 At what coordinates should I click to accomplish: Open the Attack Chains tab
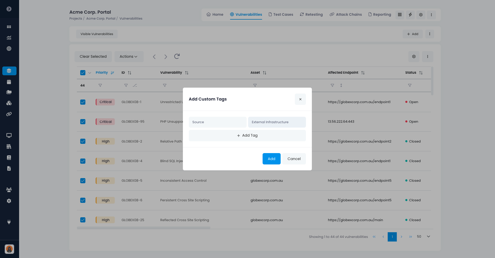345,14
